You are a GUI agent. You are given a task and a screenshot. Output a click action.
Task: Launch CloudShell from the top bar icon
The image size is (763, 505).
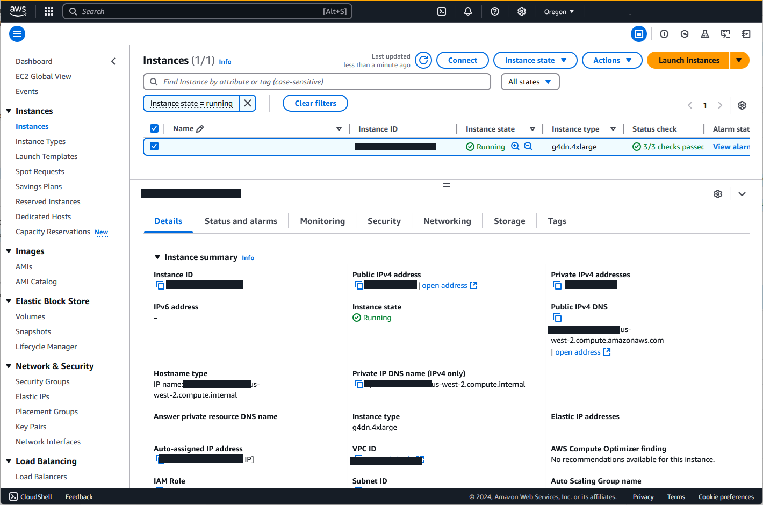tap(442, 11)
